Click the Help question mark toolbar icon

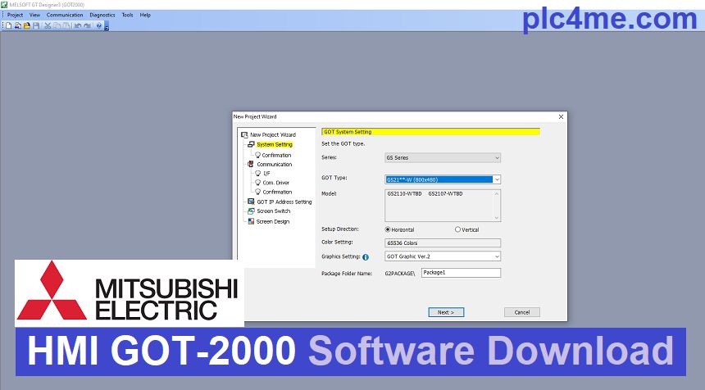pos(98,25)
